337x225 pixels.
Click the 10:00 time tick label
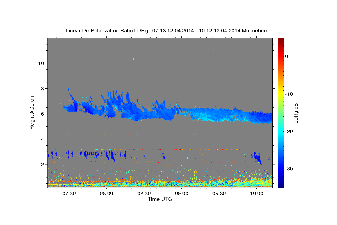coord(257,193)
